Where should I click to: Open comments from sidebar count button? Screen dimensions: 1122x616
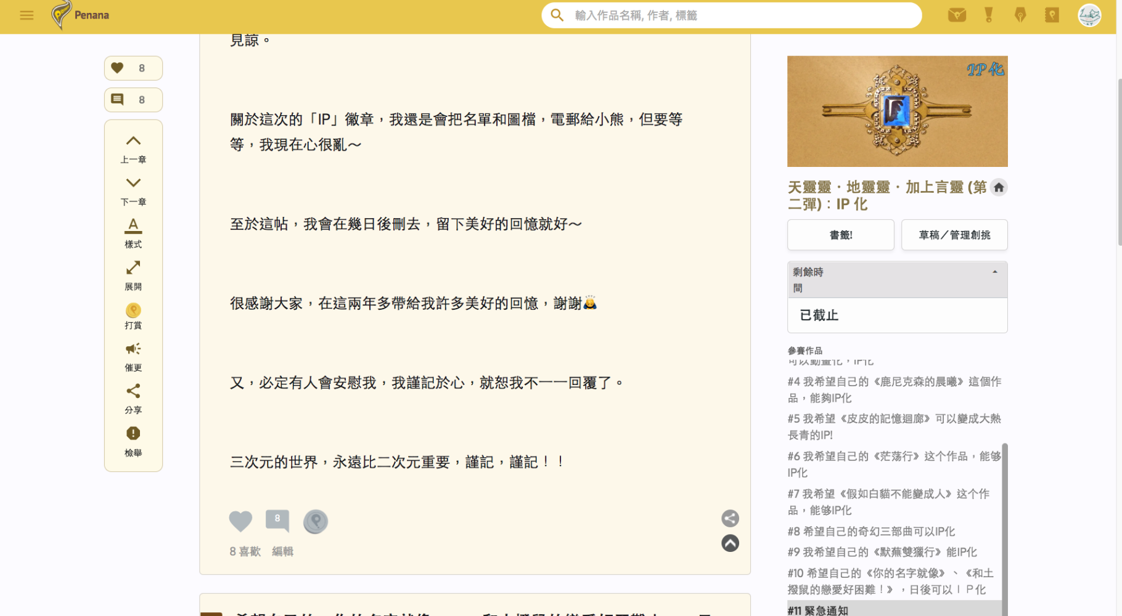(x=133, y=100)
